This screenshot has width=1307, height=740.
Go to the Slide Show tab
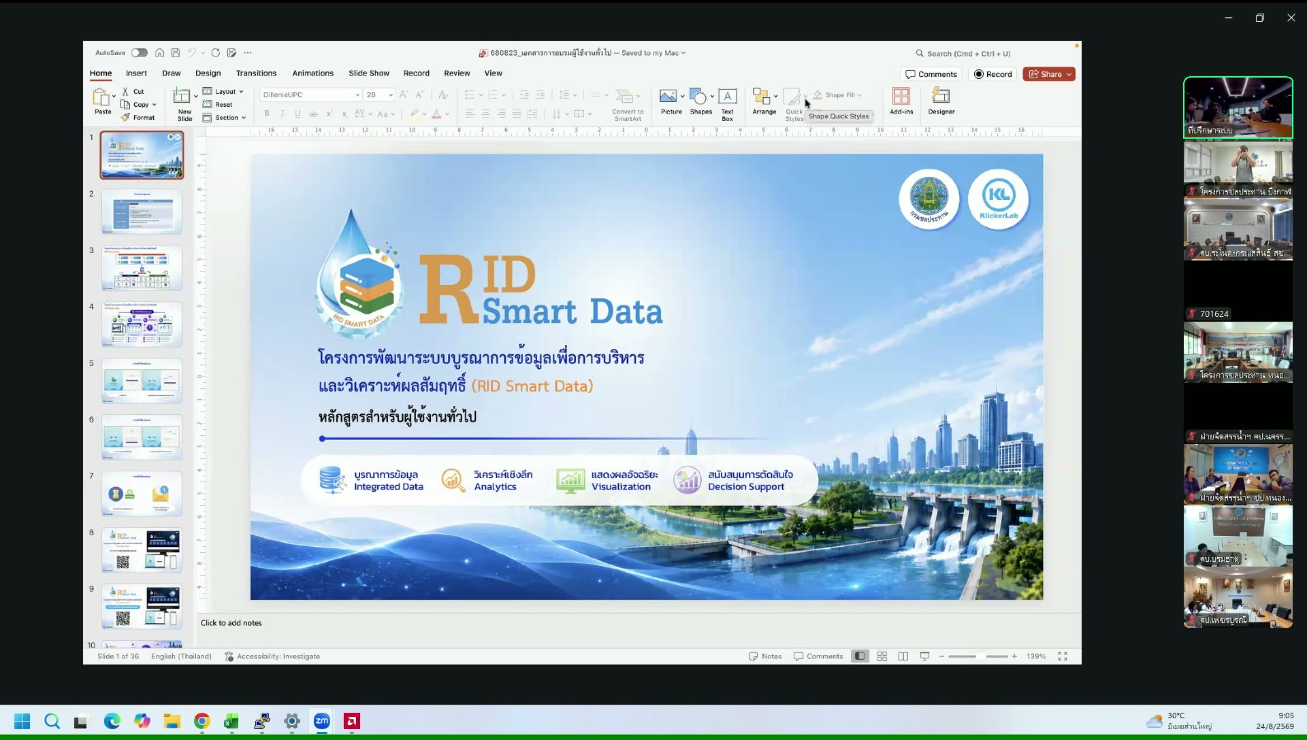point(369,73)
